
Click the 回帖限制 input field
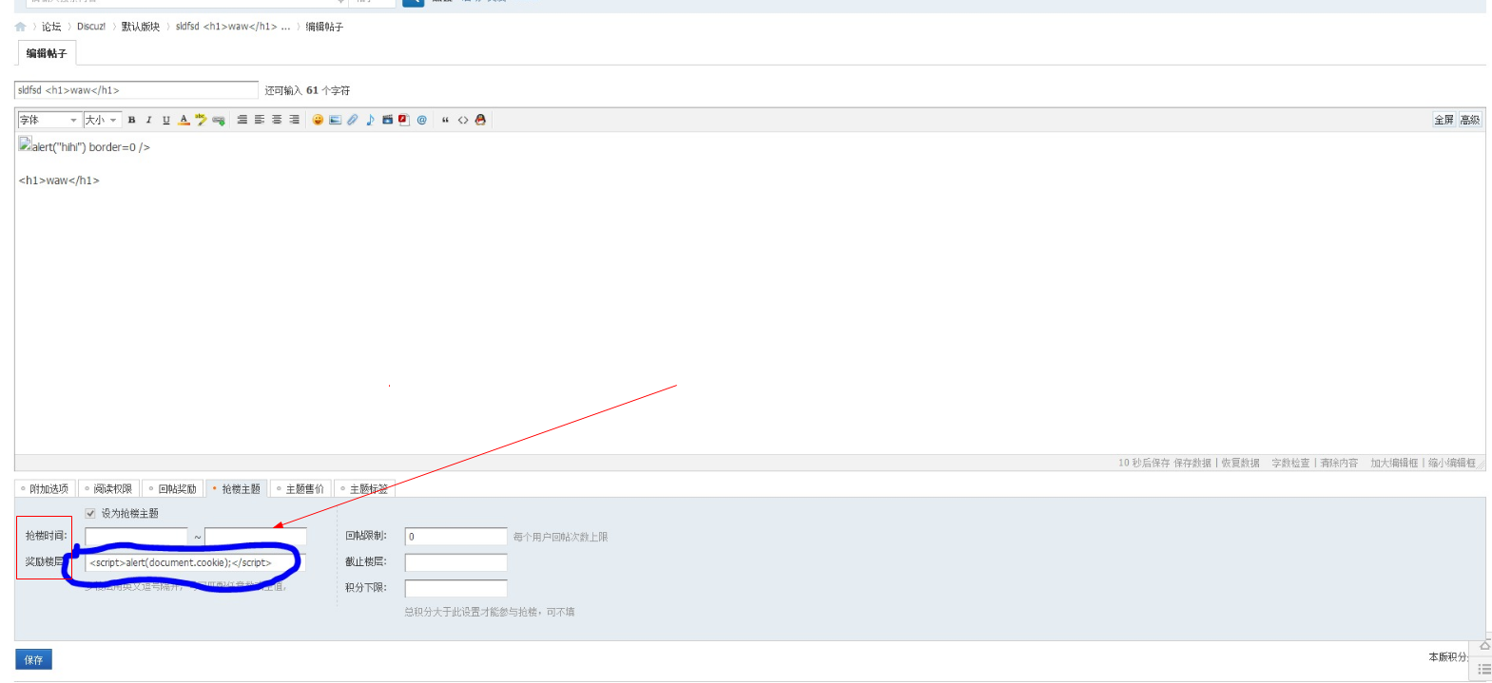tap(455, 537)
